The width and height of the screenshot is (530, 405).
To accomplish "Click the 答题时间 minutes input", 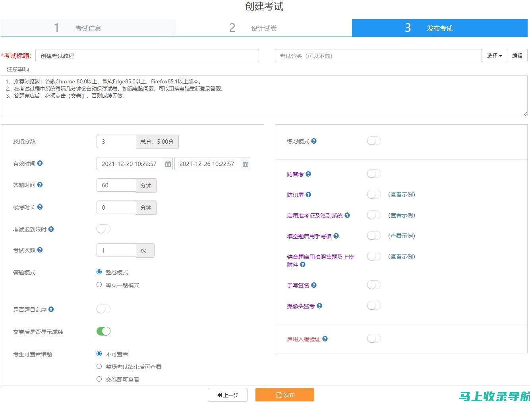I will point(116,185).
